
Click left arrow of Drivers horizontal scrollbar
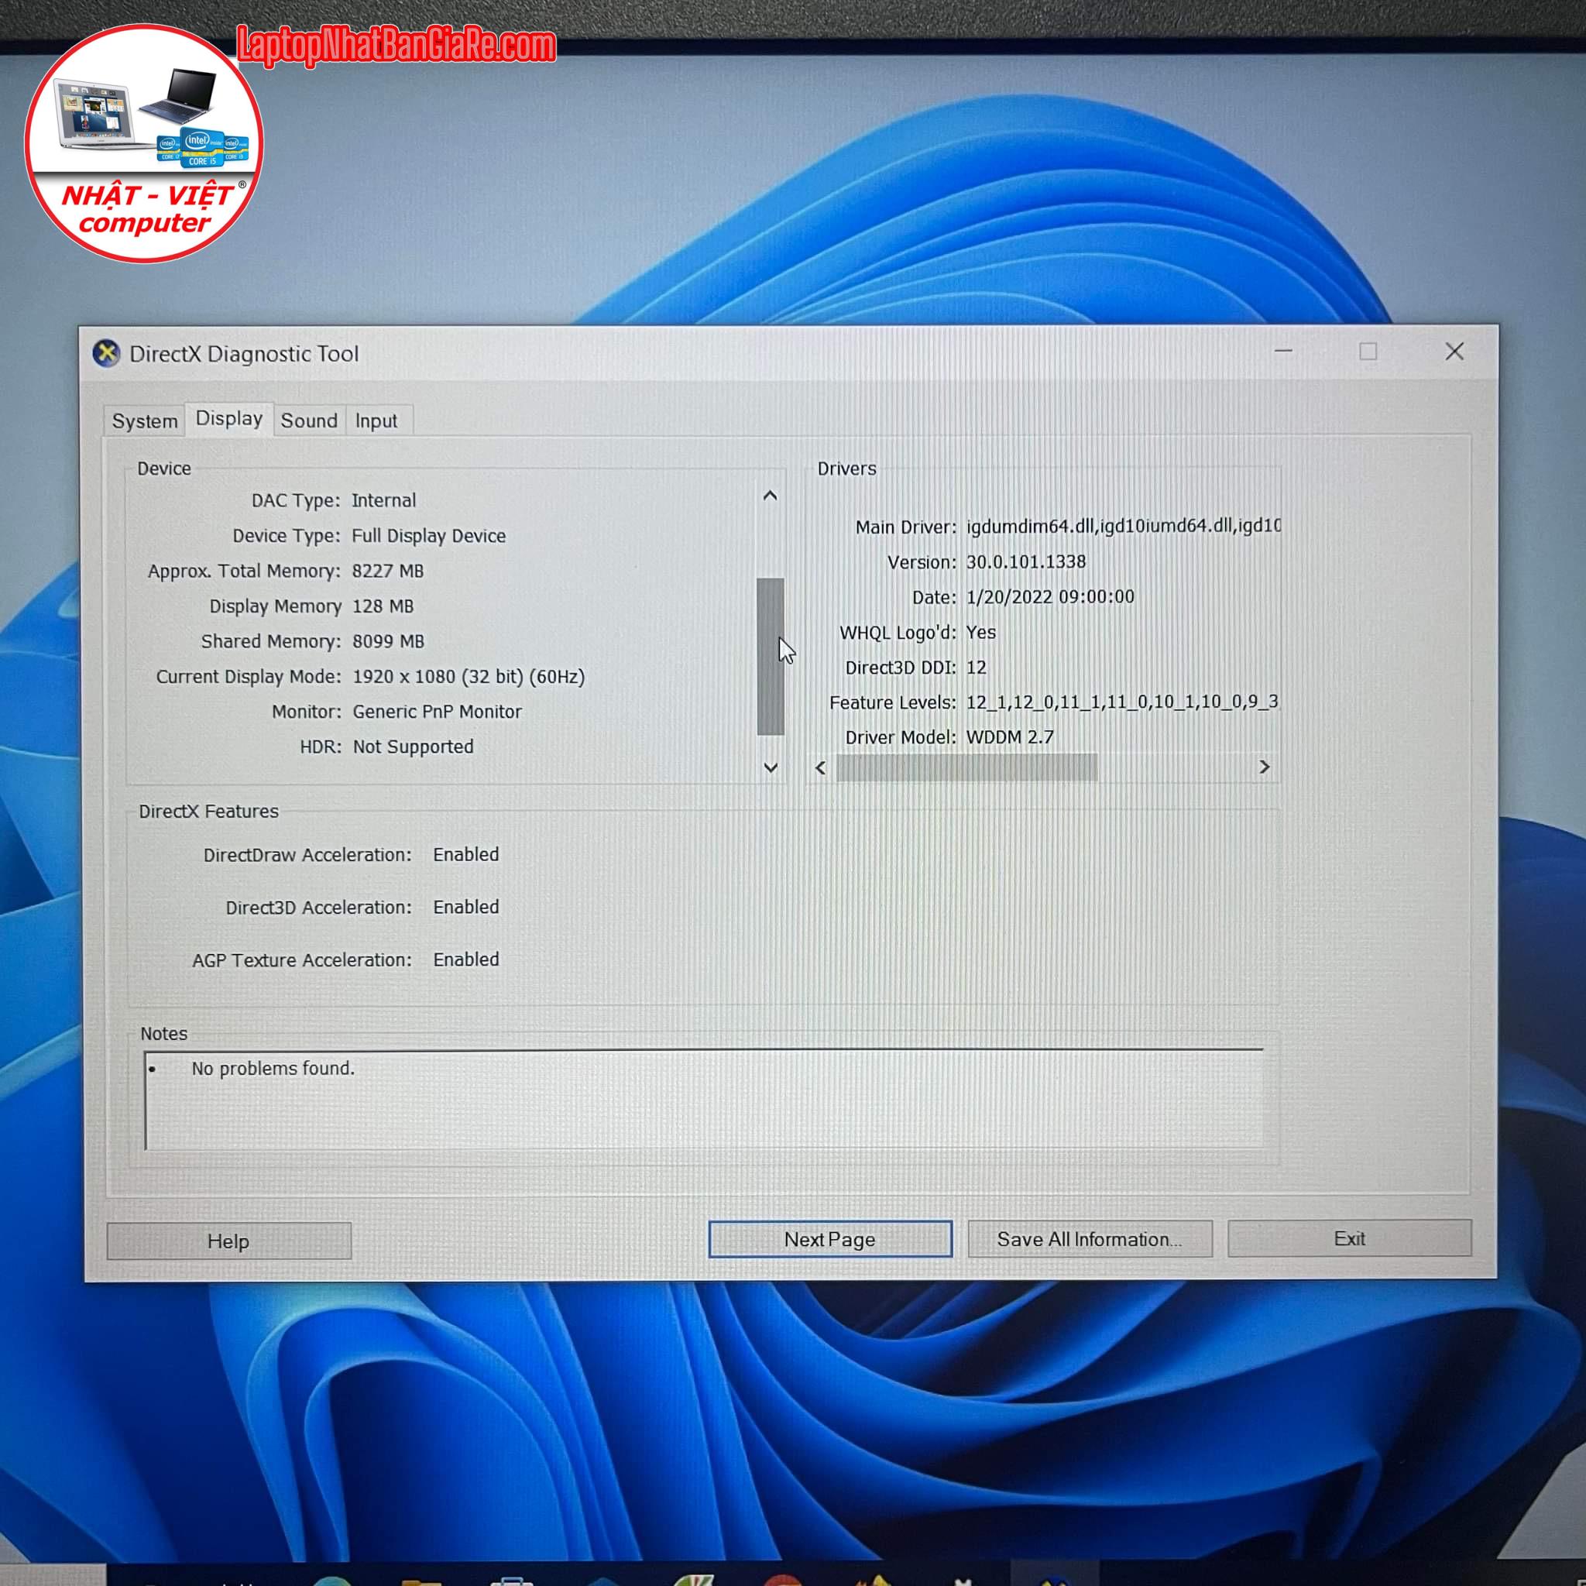pos(820,767)
